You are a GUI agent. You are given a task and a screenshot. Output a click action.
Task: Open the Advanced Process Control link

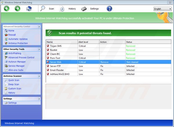(21, 58)
